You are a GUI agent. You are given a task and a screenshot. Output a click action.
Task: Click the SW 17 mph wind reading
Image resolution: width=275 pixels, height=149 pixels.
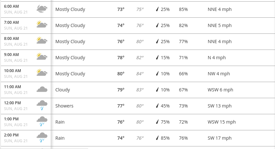pos(219,138)
